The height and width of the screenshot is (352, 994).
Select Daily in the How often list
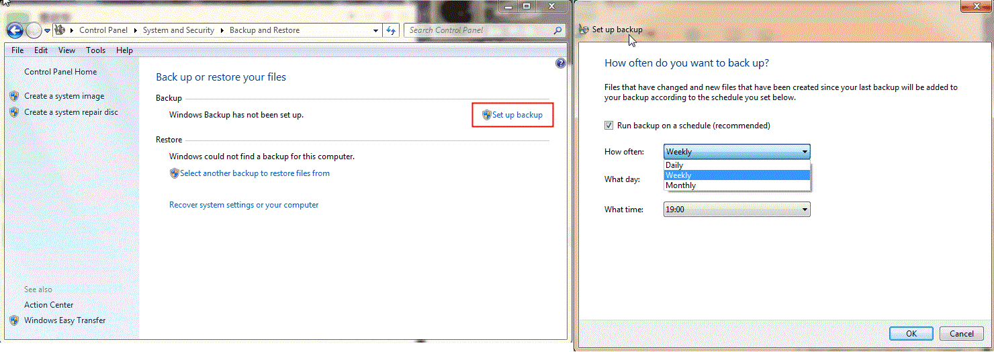pos(737,165)
